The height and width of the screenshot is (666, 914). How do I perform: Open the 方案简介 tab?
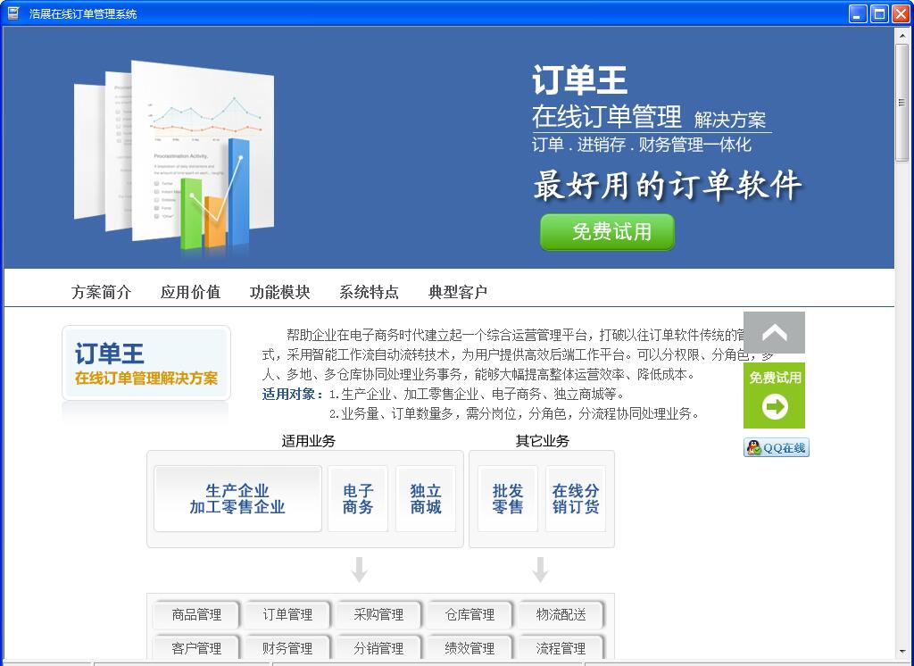[x=101, y=292]
